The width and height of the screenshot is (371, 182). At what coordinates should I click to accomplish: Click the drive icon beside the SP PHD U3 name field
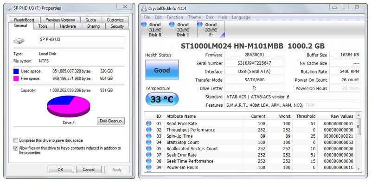pos(19,41)
